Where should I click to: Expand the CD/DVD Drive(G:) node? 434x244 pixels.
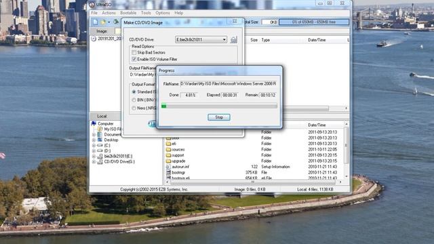pyautogui.click(x=94, y=162)
